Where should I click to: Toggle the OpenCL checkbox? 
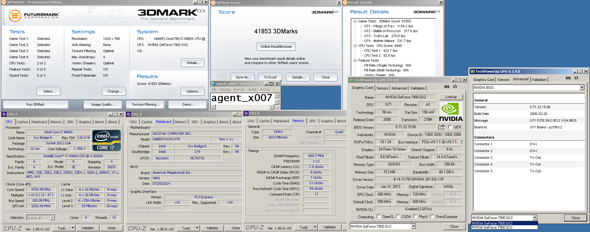tap(379, 217)
